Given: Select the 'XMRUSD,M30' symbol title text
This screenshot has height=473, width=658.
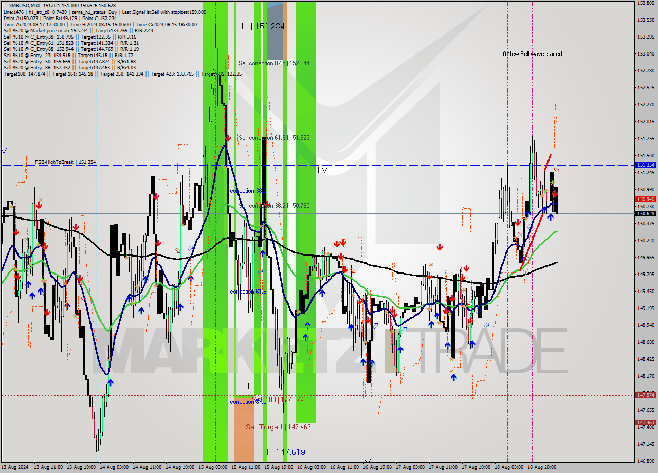Looking at the screenshot, I should click(x=25, y=5).
